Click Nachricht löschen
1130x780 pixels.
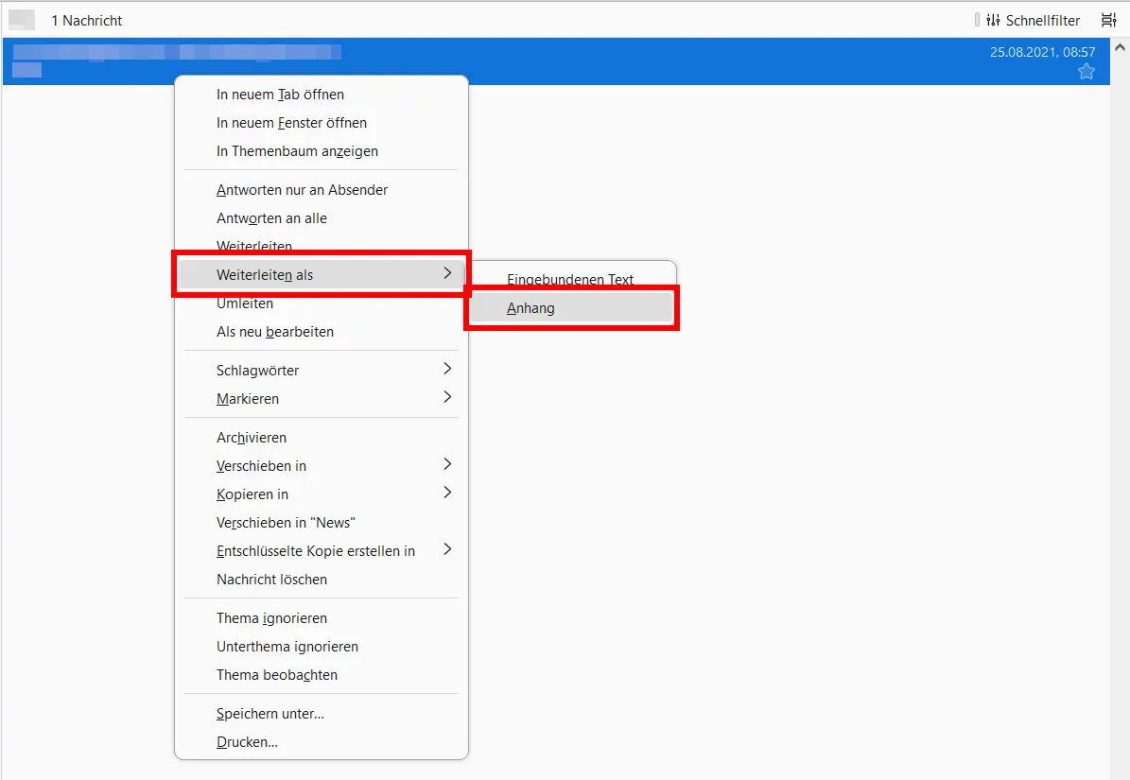[271, 579]
